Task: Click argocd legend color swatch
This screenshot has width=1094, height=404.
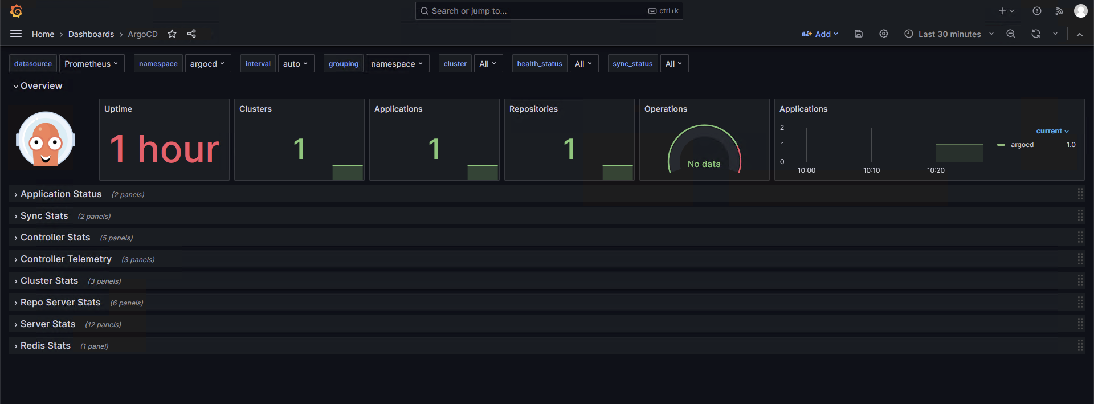Action: coord(1001,145)
